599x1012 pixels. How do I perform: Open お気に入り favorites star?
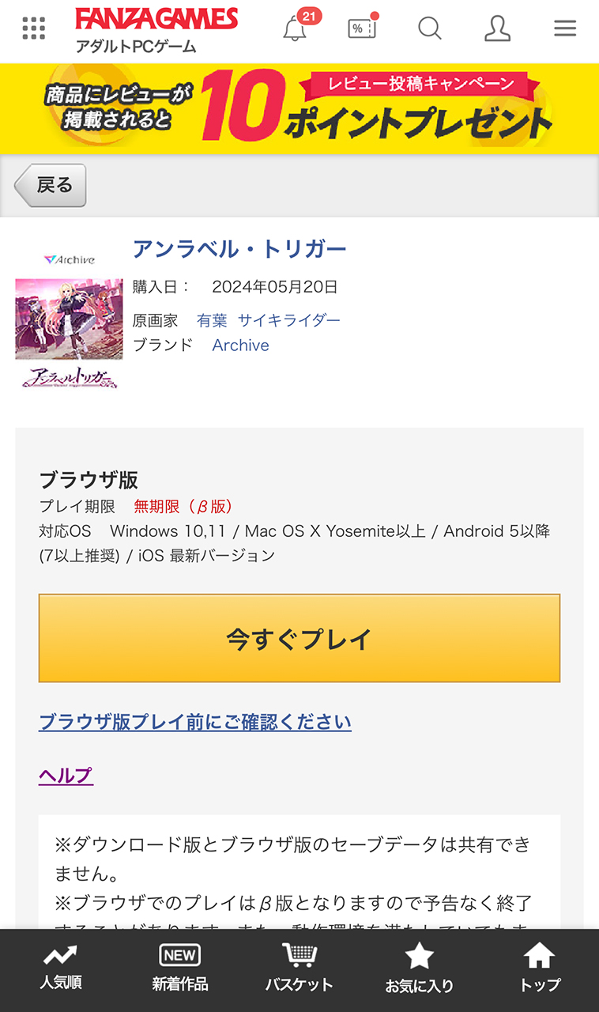click(419, 969)
